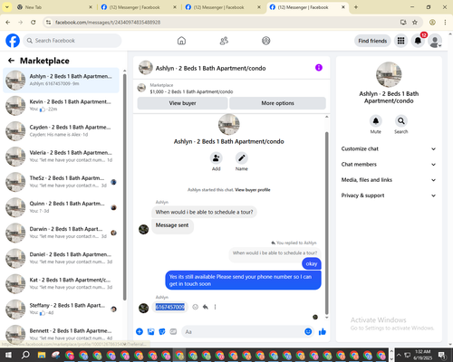Open the Bennett conversation
This screenshot has height=362, width=453.
(x=61, y=334)
